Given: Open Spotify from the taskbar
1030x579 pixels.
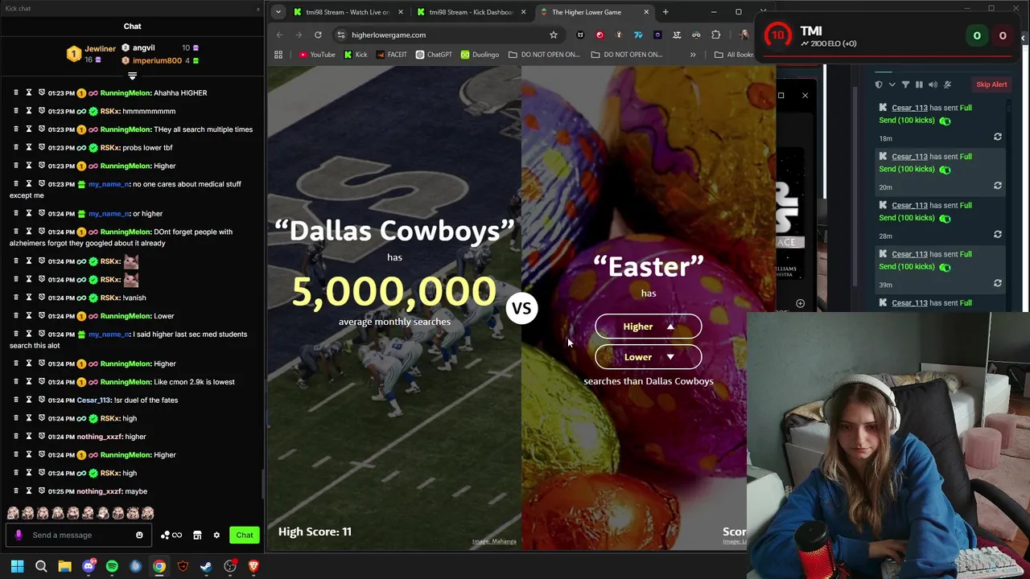Looking at the screenshot, I should coord(112,566).
